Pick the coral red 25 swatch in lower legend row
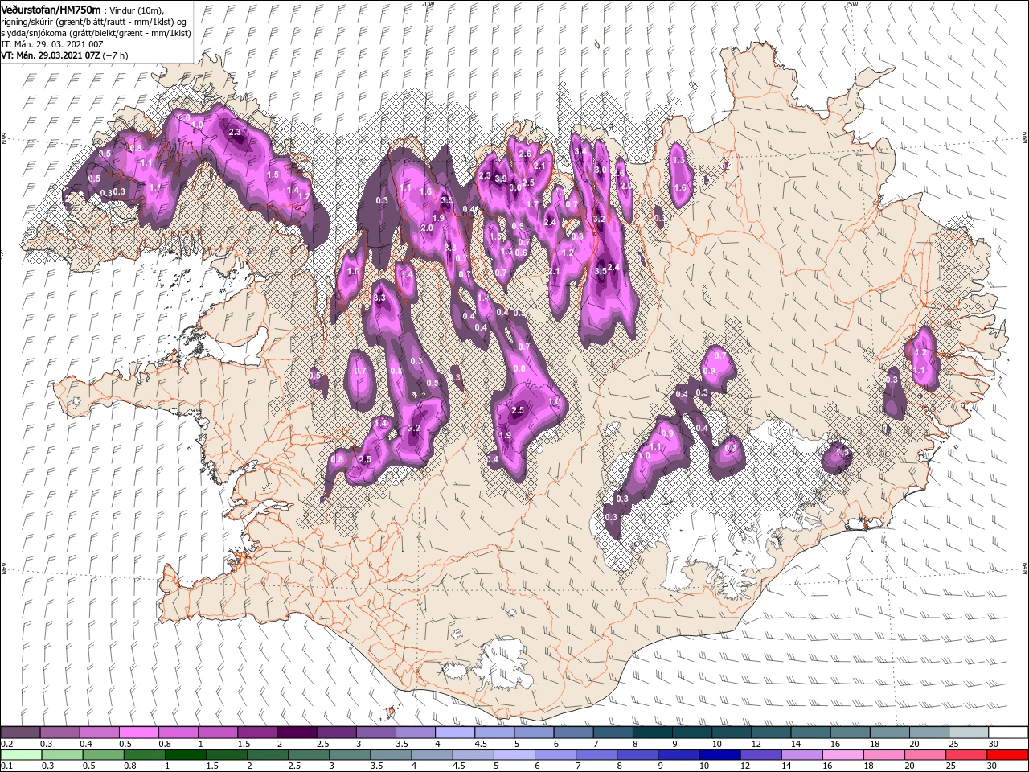The image size is (1029, 772). pos(965,754)
